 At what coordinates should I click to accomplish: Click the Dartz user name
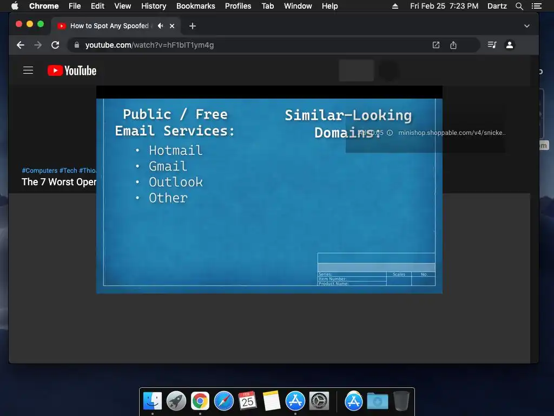click(x=497, y=6)
